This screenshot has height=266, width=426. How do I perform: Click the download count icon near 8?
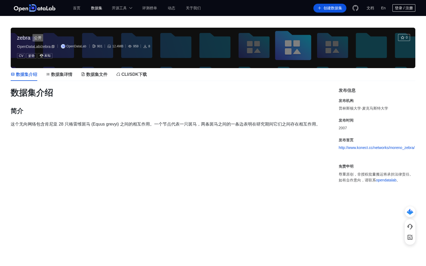[x=145, y=46]
